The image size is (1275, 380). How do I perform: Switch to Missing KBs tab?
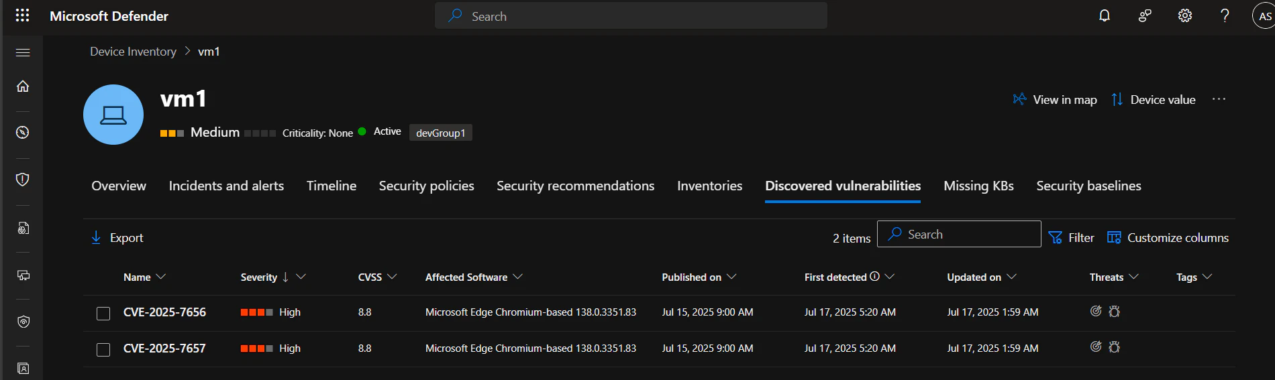[x=978, y=186]
